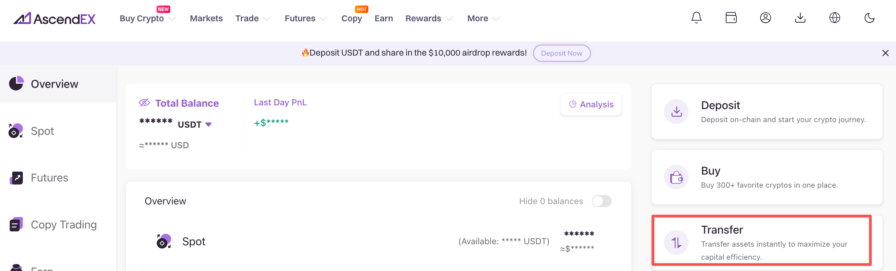The image size is (896, 271).
Task: Open the user profile icon
Action: (x=765, y=18)
